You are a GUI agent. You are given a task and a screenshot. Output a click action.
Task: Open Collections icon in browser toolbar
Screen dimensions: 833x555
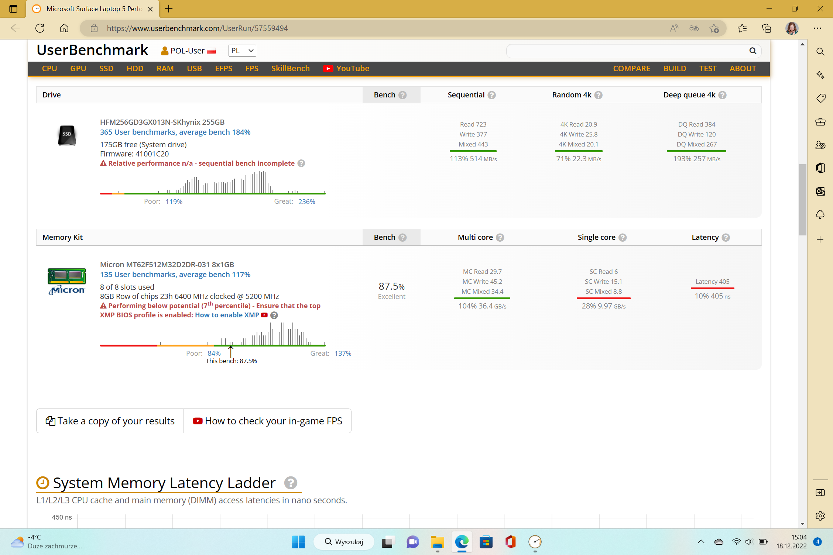click(767, 28)
